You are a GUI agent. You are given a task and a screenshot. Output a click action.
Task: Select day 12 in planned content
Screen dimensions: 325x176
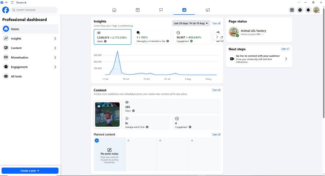(141, 154)
